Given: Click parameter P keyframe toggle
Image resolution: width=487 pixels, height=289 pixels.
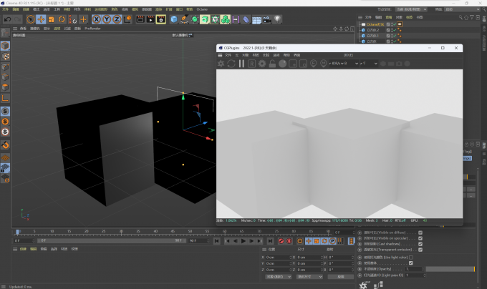Looking at the screenshot, I should (332, 241).
